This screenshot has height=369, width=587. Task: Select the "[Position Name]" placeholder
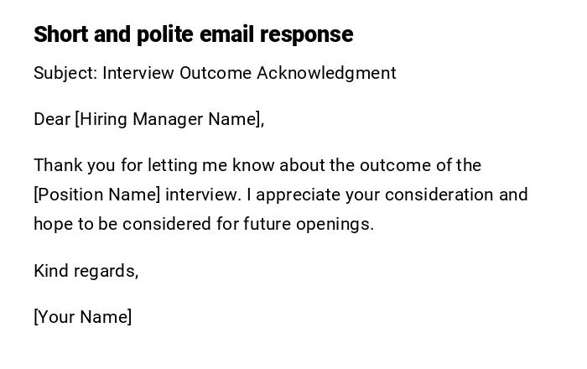click(x=96, y=195)
